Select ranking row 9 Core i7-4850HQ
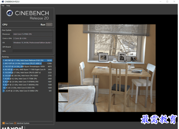 click(x=27, y=85)
